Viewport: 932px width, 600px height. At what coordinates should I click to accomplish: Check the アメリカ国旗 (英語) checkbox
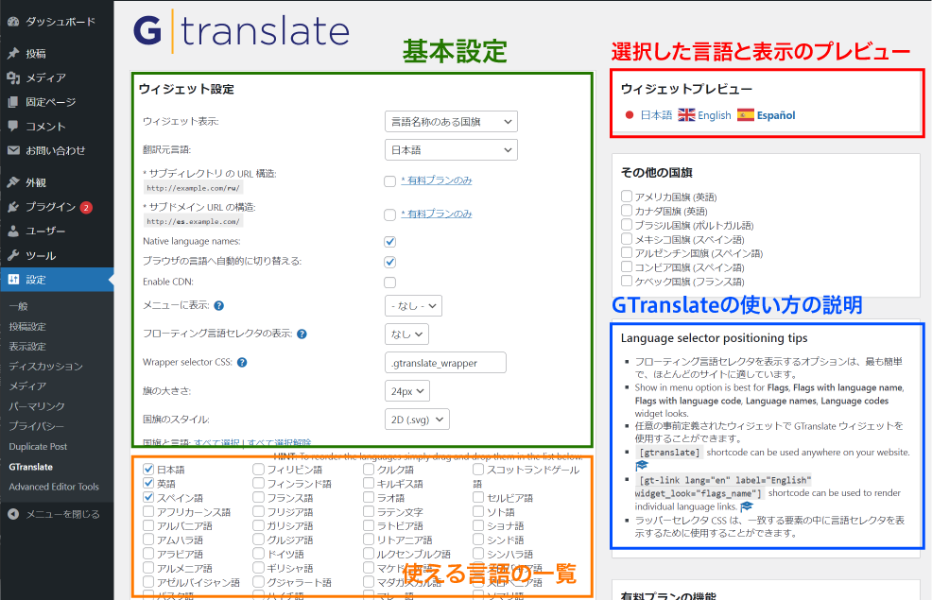(x=627, y=196)
